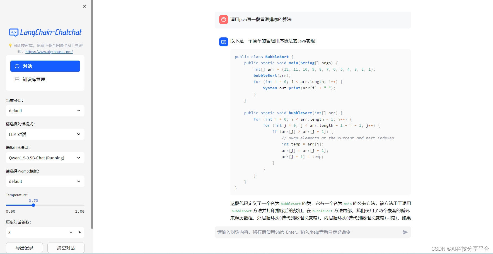Viewport: 493px width, 254px height.
Task: Click the 导出记录 button
Action: click(25, 248)
